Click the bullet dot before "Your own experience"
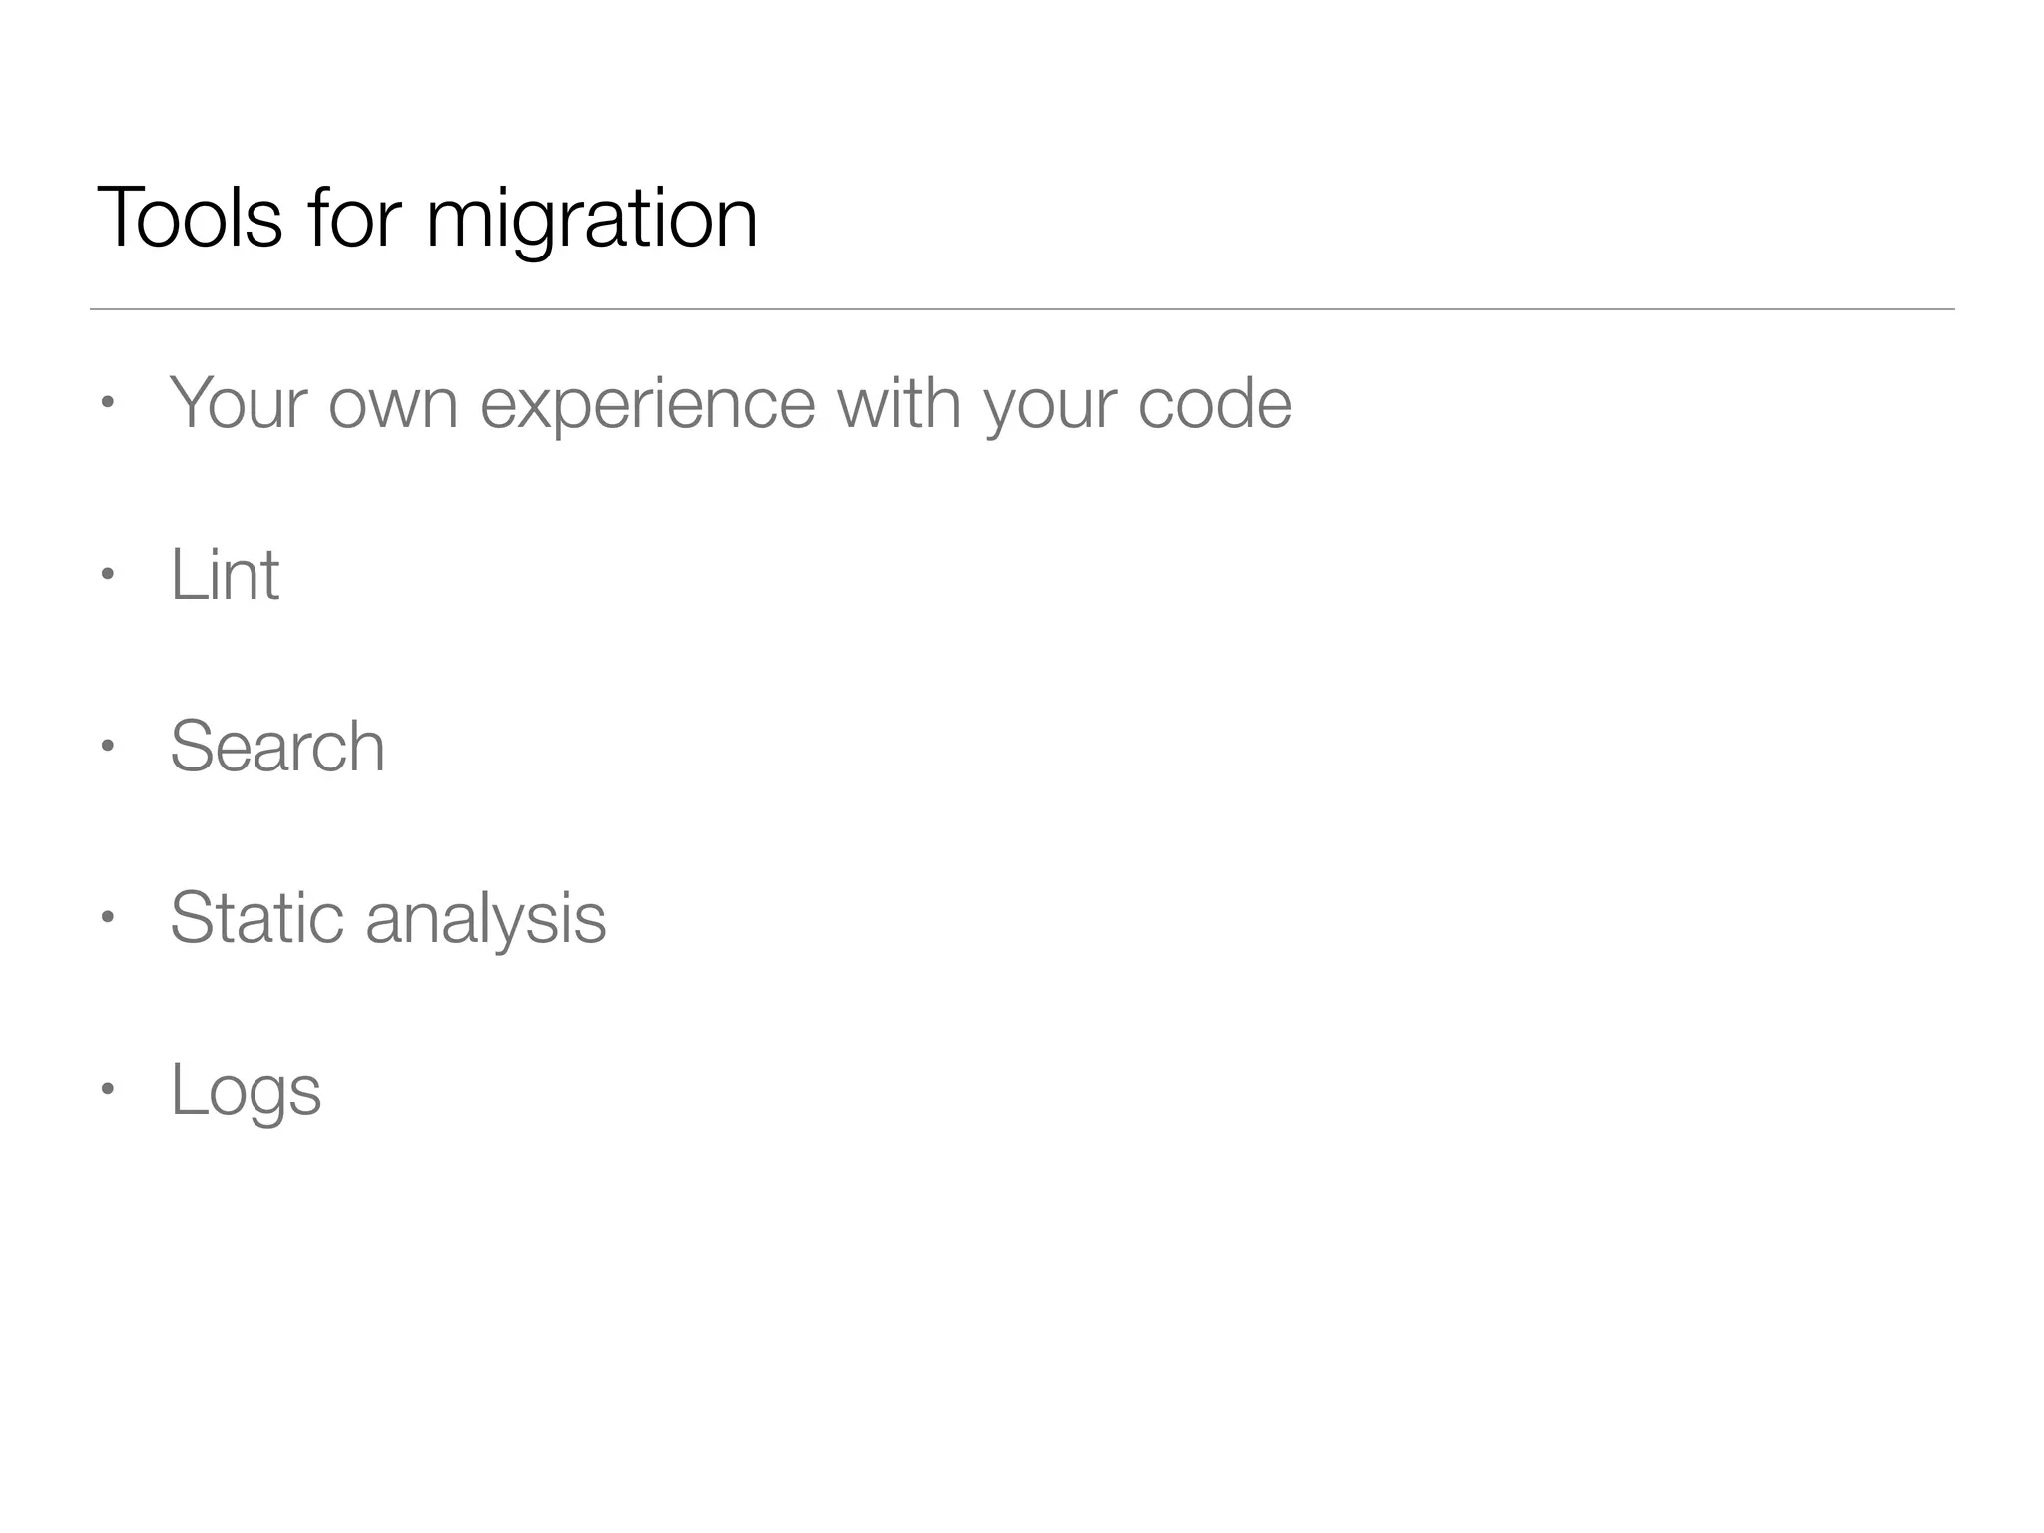 coord(108,404)
